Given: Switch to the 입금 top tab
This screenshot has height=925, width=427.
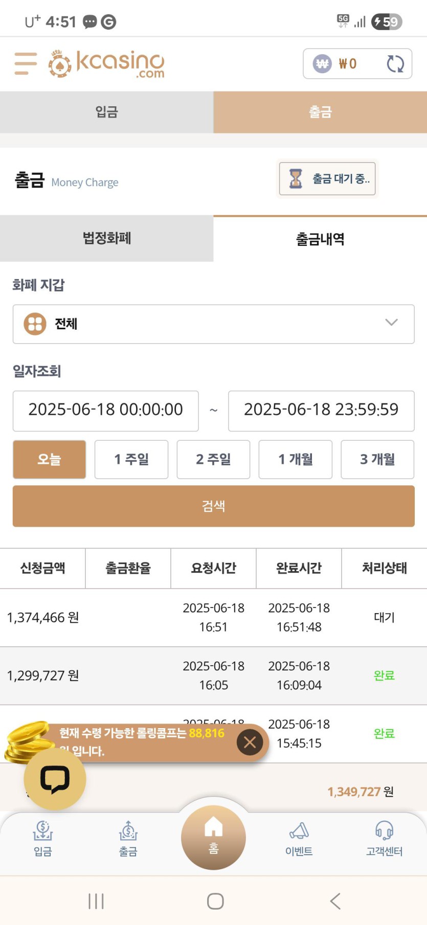Looking at the screenshot, I should [107, 112].
